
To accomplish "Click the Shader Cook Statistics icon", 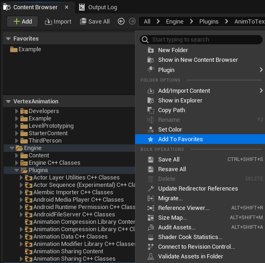I will pyautogui.click(x=151, y=237).
